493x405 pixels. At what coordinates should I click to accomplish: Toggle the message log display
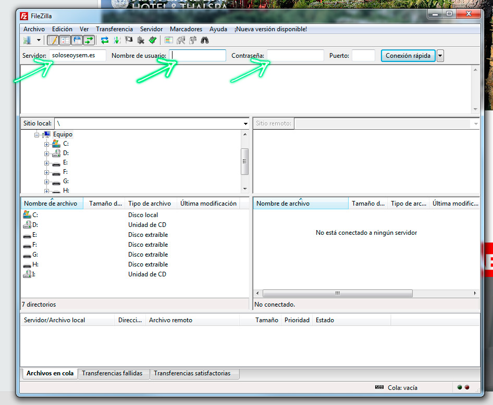coord(53,40)
